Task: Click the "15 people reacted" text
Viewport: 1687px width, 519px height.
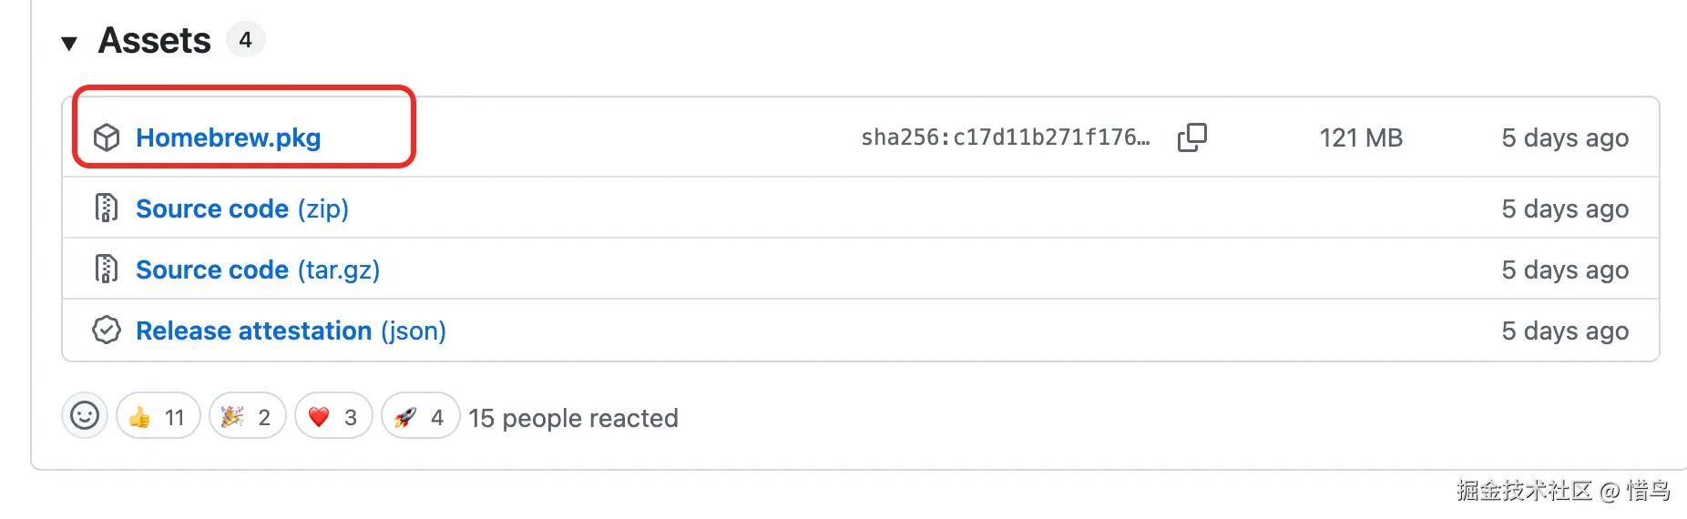Action: [573, 418]
